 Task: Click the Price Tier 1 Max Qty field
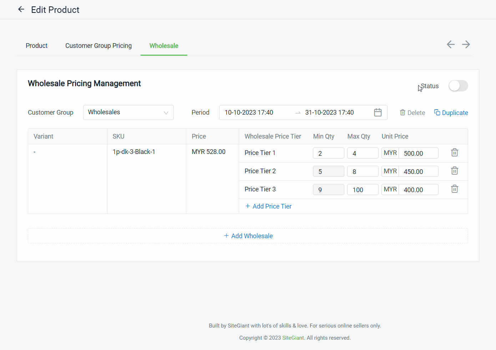point(363,153)
